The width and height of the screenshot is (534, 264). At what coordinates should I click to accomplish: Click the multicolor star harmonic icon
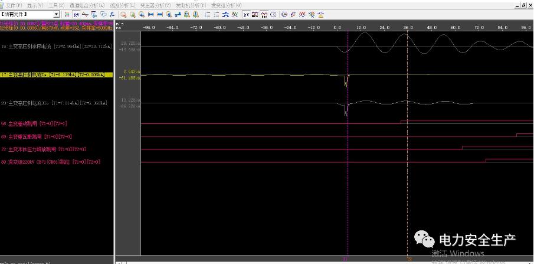coord(312,14)
